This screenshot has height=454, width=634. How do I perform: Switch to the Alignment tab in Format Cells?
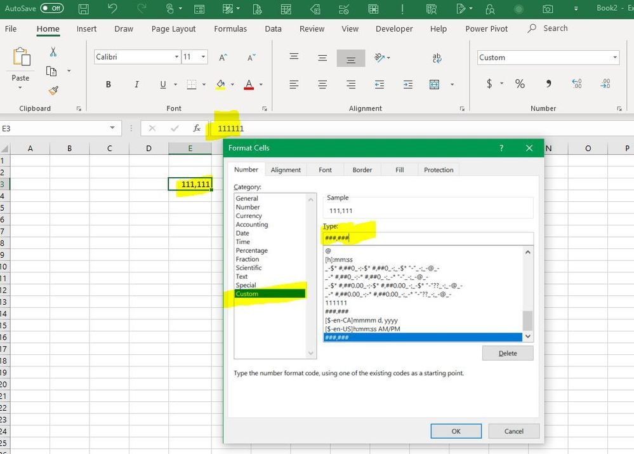[x=286, y=170]
